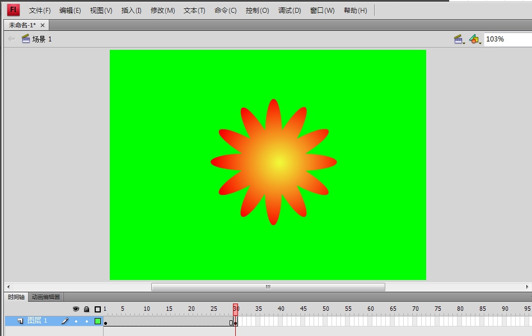Open the 文本(T) menu
Image resolution: width=532 pixels, height=336 pixels.
[x=194, y=11]
